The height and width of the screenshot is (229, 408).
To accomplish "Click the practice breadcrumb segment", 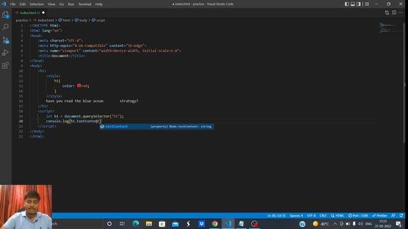I will (22, 20).
